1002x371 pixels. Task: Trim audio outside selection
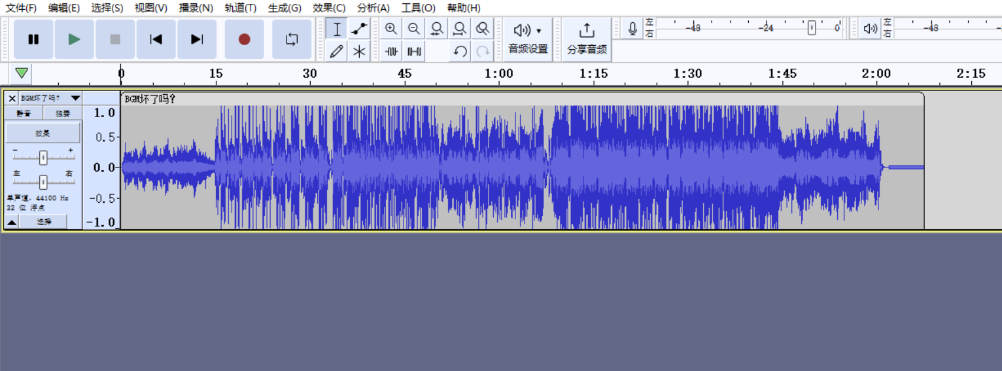pos(392,51)
